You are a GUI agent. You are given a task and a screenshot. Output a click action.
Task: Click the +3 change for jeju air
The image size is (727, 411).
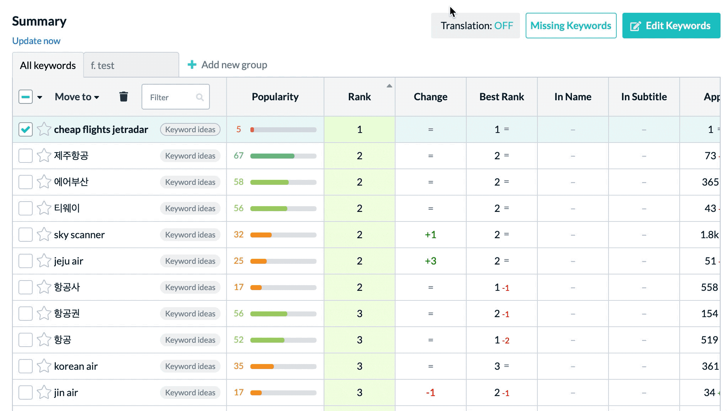430,261
